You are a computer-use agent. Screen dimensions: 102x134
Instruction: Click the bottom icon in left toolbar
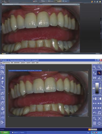pyautogui.click(x=2, y=123)
